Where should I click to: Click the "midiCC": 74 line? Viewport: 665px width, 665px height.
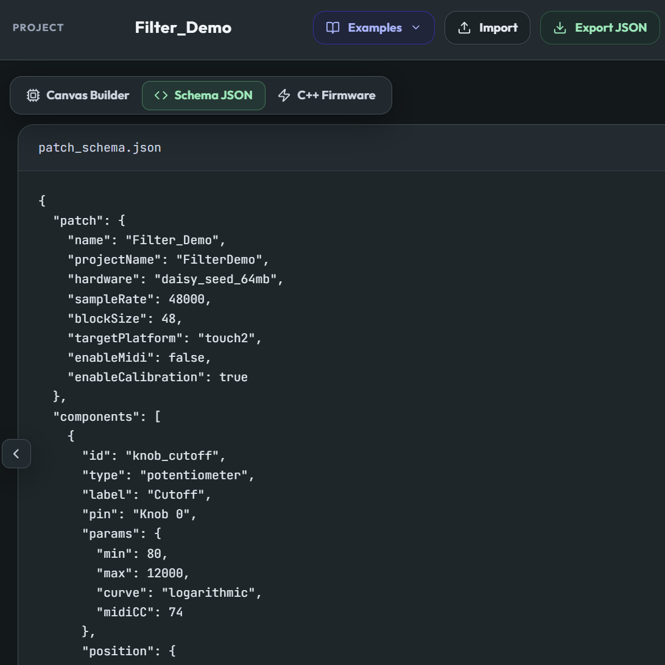point(139,612)
